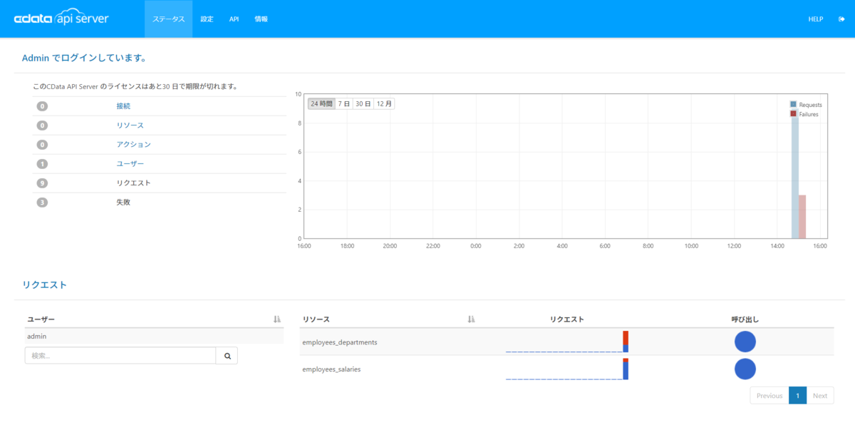Select the admin user row
This screenshot has height=425, width=855.
pos(154,336)
